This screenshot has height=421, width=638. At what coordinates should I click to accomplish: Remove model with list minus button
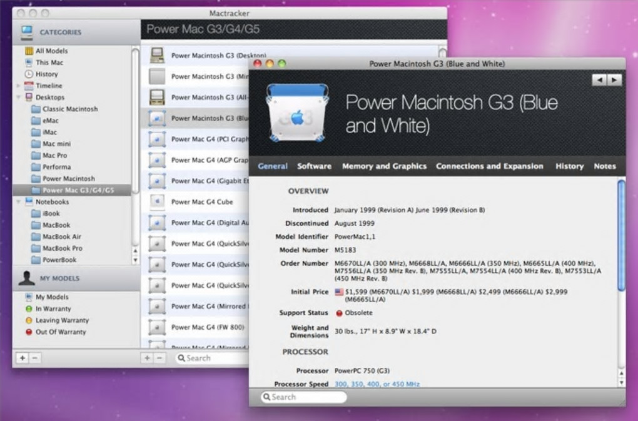159,358
